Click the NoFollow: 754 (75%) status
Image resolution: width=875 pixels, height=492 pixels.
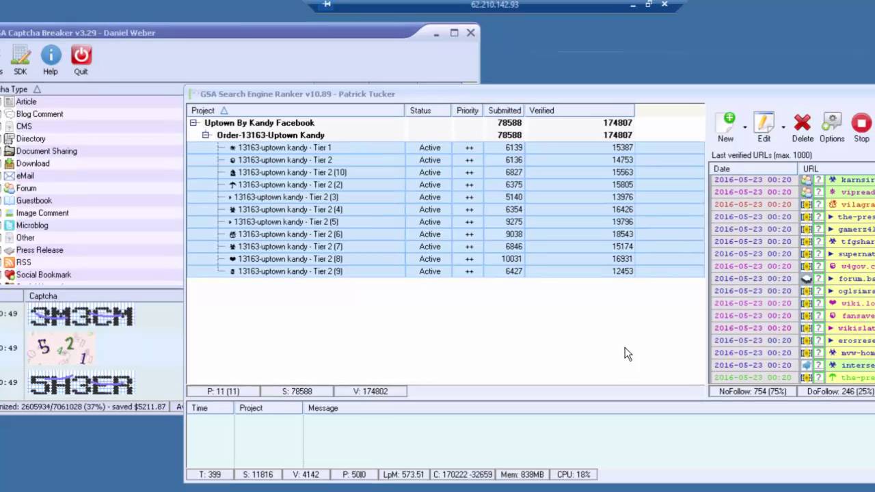click(x=752, y=392)
